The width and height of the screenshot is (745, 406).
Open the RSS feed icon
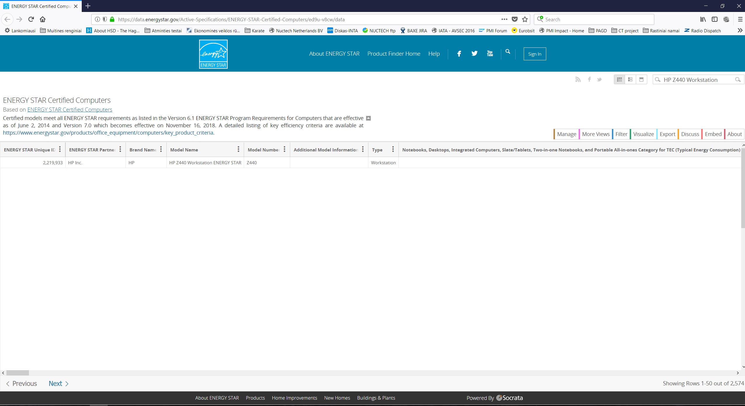pyautogui.click(x=578, y=80)
